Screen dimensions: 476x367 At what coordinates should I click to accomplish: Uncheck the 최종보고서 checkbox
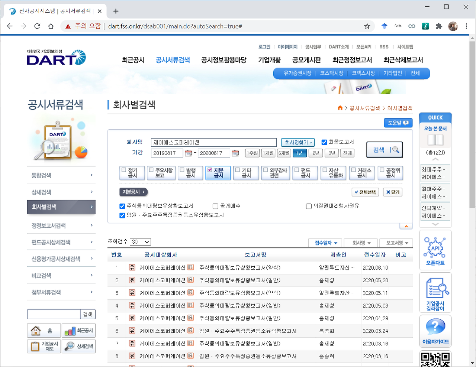[x=324, y=142]
